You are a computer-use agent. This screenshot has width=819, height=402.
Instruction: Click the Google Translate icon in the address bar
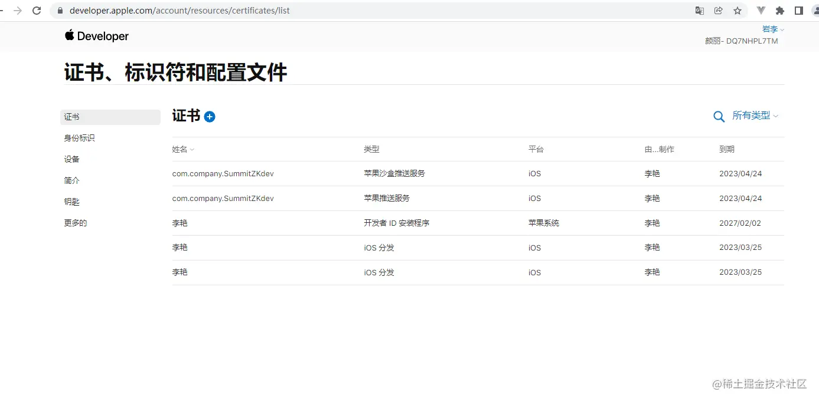699,10
